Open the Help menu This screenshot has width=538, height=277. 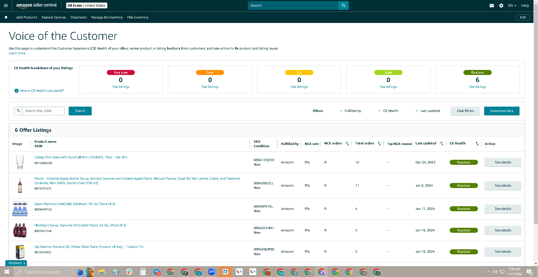(525, 6)
